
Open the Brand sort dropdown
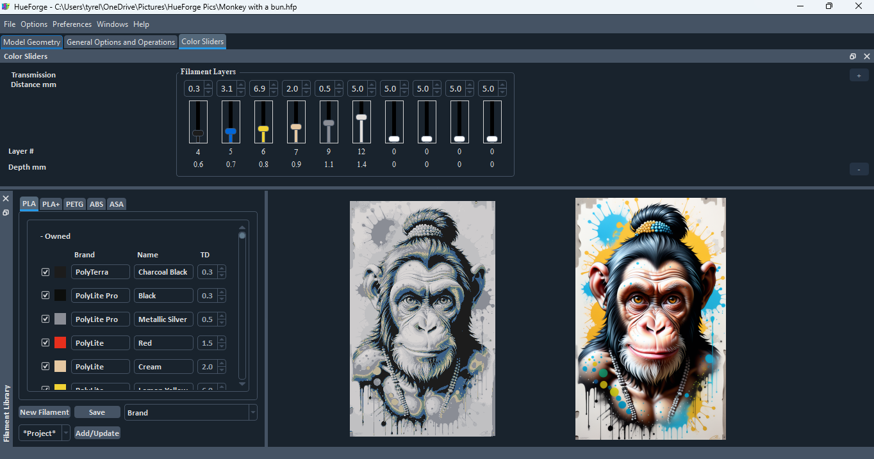[252, 412]
